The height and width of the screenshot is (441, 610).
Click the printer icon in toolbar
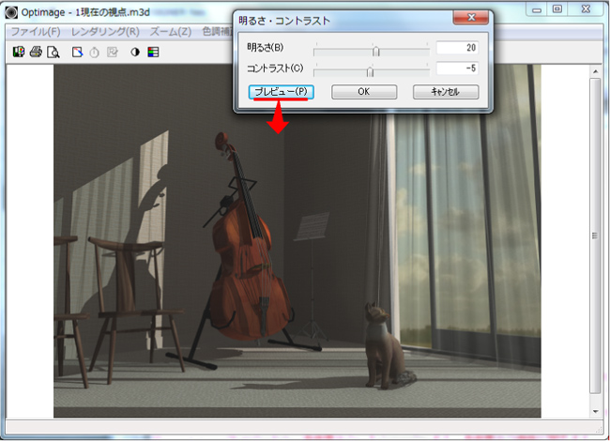[x=36, y=52]
